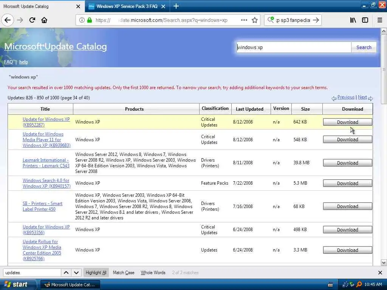Sort by the Title column header
This screenshot has width=387, height=290.
pyautogui.click(x=45, y=109)
